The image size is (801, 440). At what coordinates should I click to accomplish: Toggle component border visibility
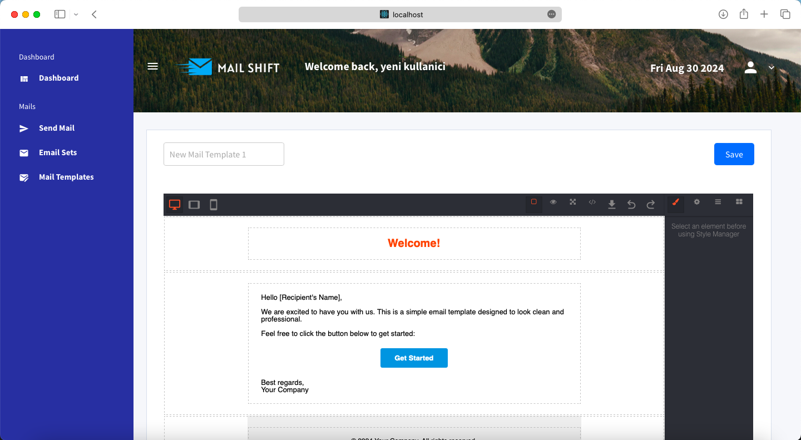[533, 202]
